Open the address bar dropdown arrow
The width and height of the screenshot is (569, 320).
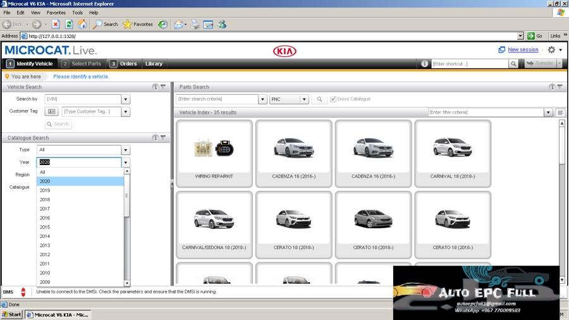[520, 36]
